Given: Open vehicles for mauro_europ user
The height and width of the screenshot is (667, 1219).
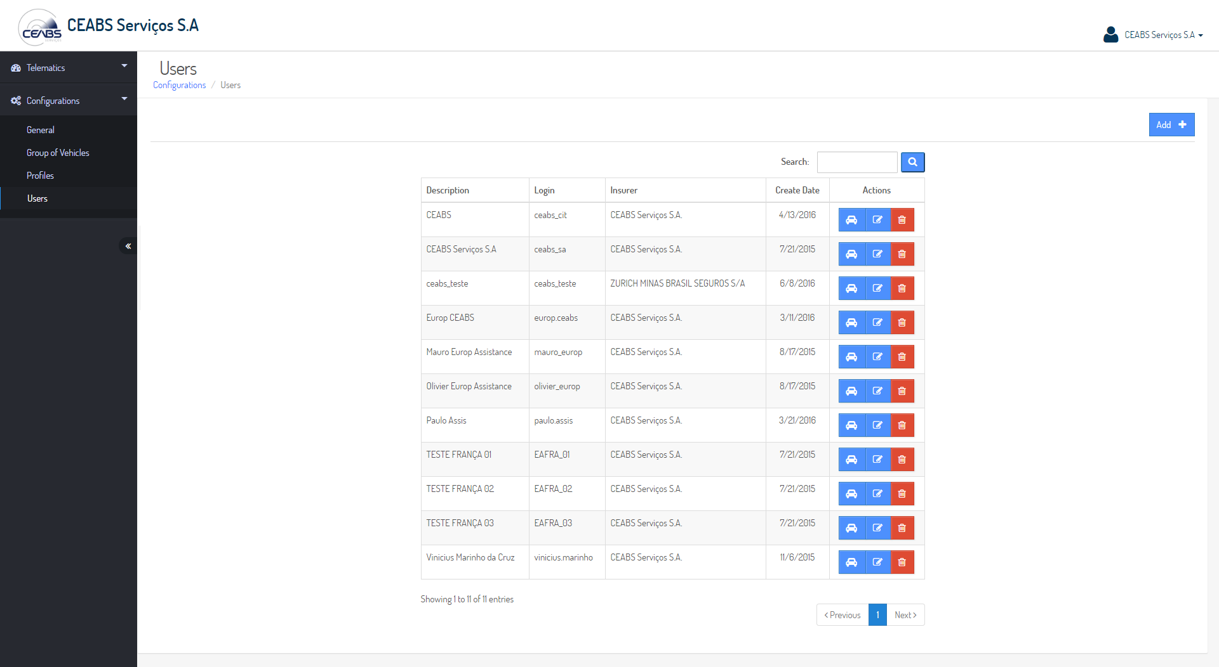Looking at the screenshot, I should [851, 357].
